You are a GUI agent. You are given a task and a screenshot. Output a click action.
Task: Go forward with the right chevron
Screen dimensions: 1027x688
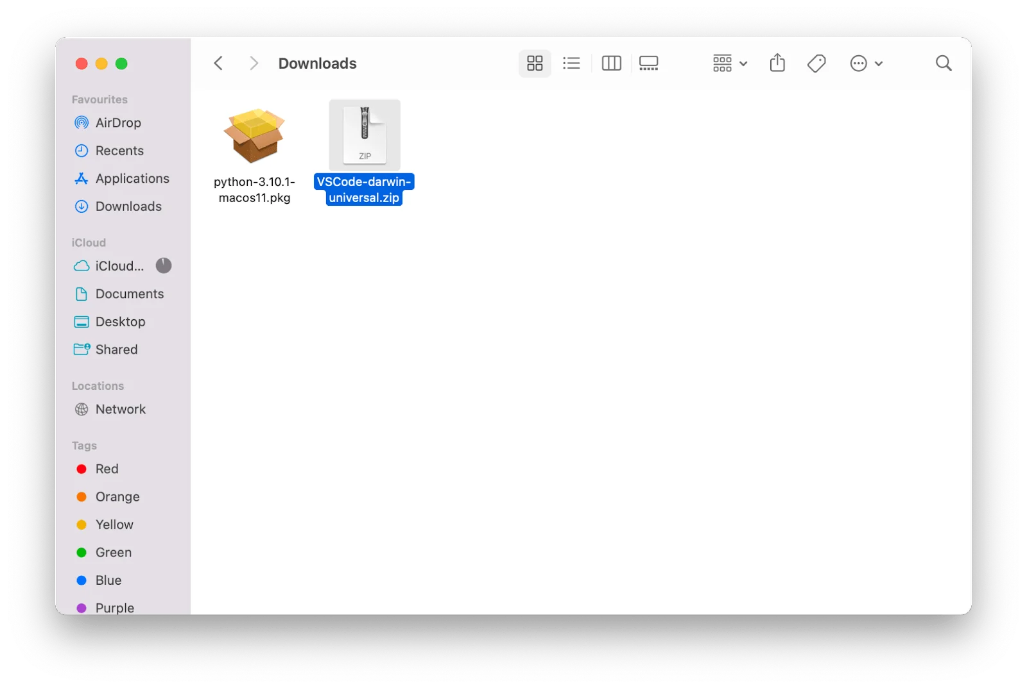point(254,63)
